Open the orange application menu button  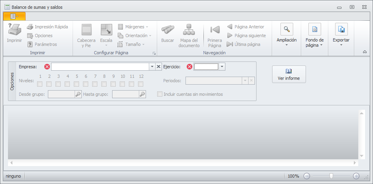click(x=14, y=16)
